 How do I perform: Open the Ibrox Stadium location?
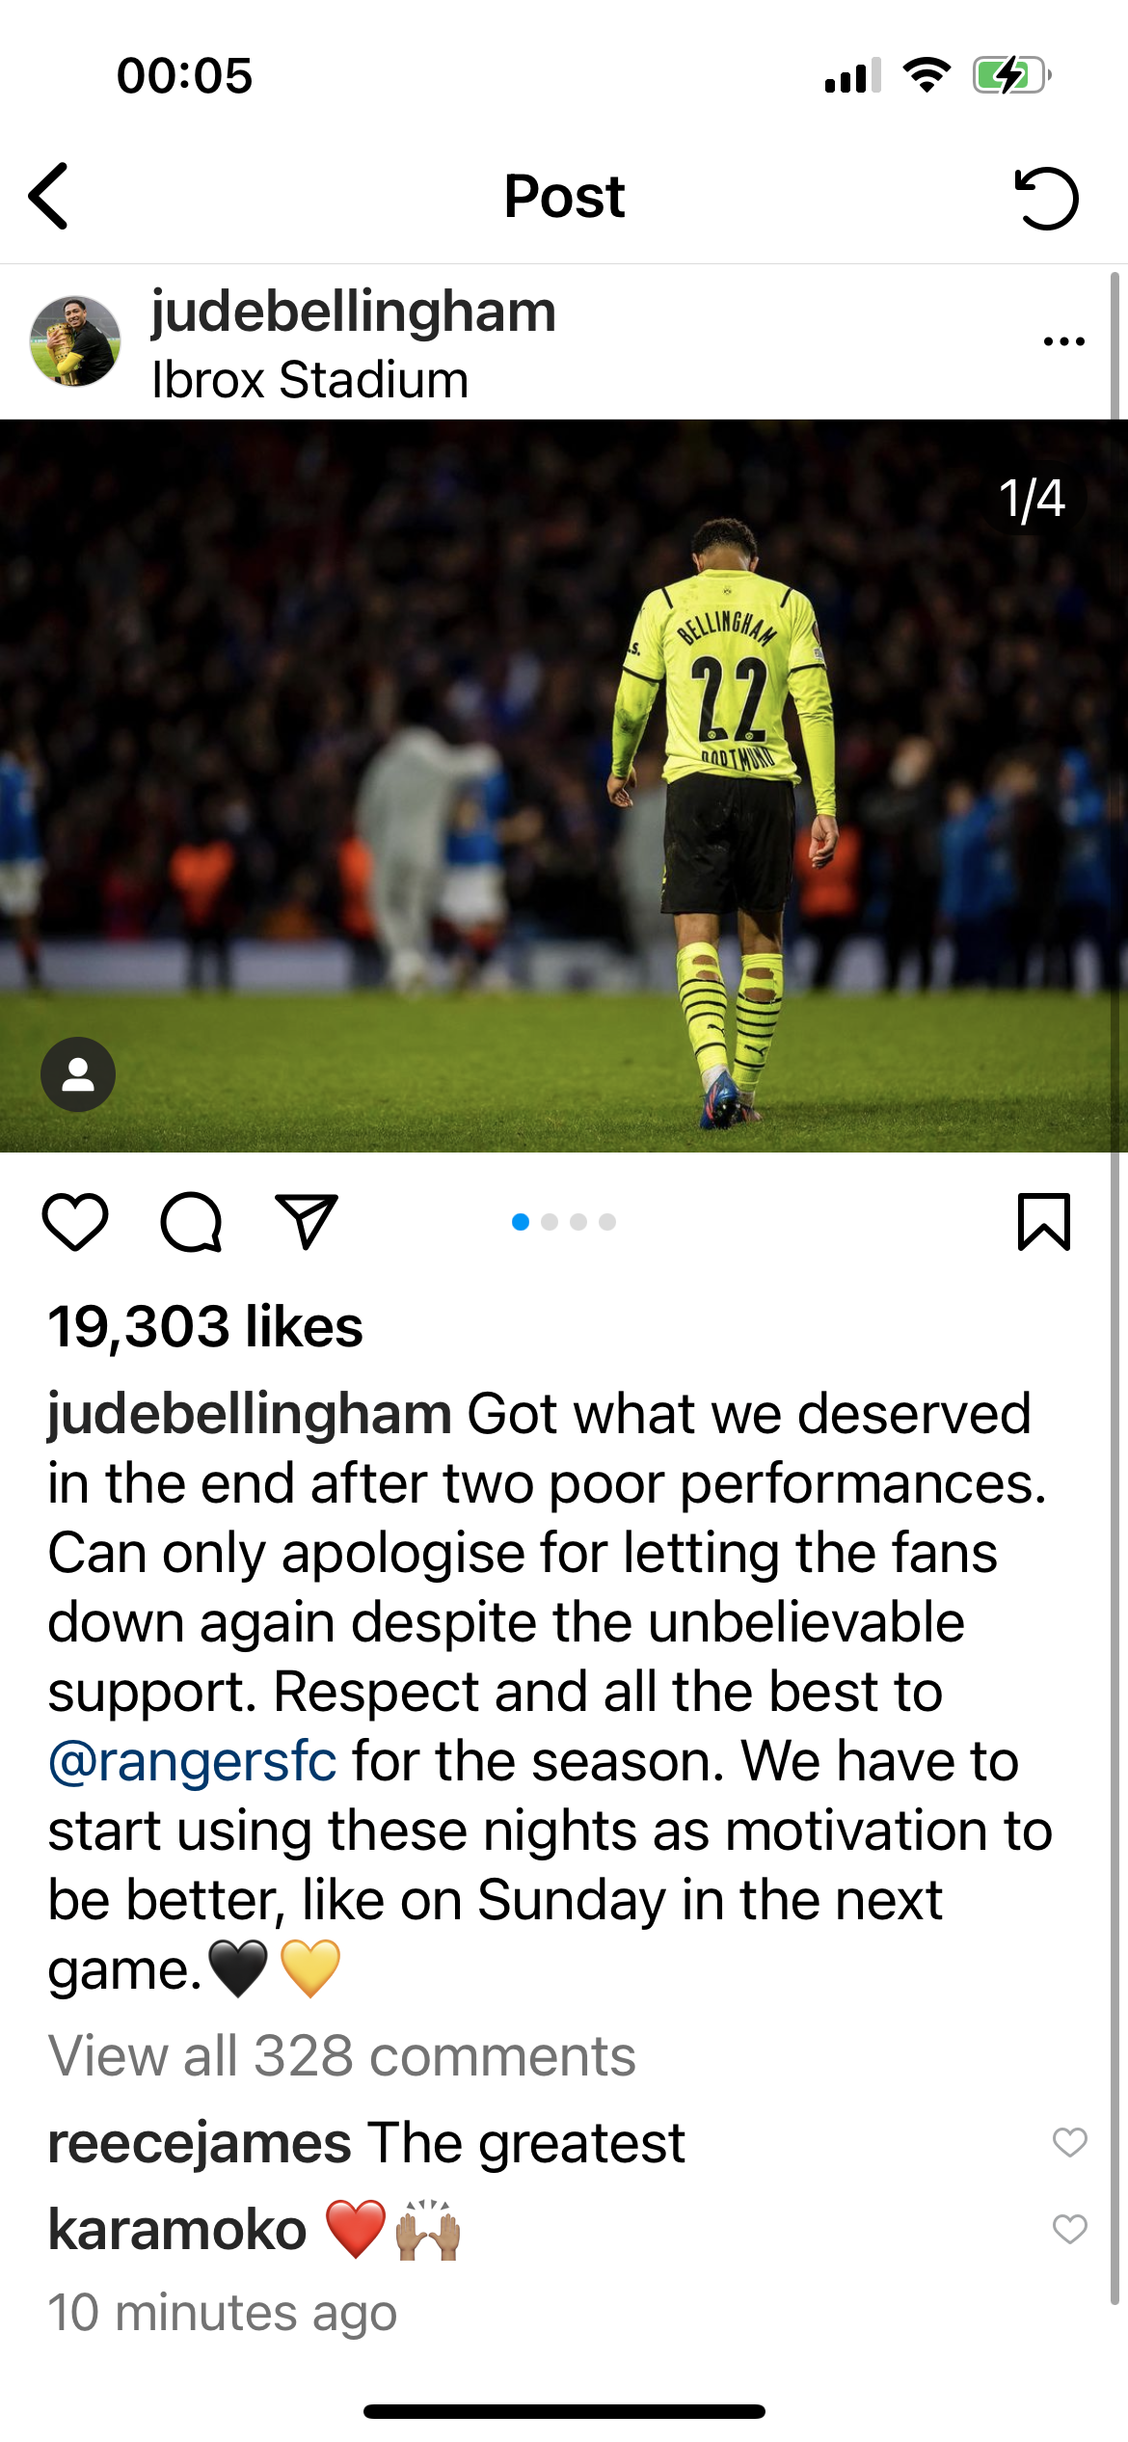click(x=310, y=379)
